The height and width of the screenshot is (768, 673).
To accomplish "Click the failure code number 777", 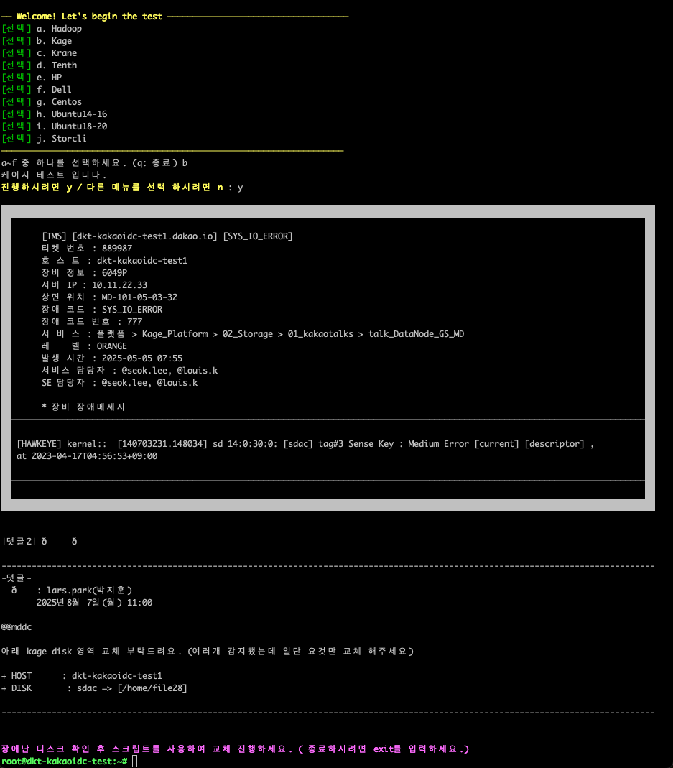I will click(135, 322).
